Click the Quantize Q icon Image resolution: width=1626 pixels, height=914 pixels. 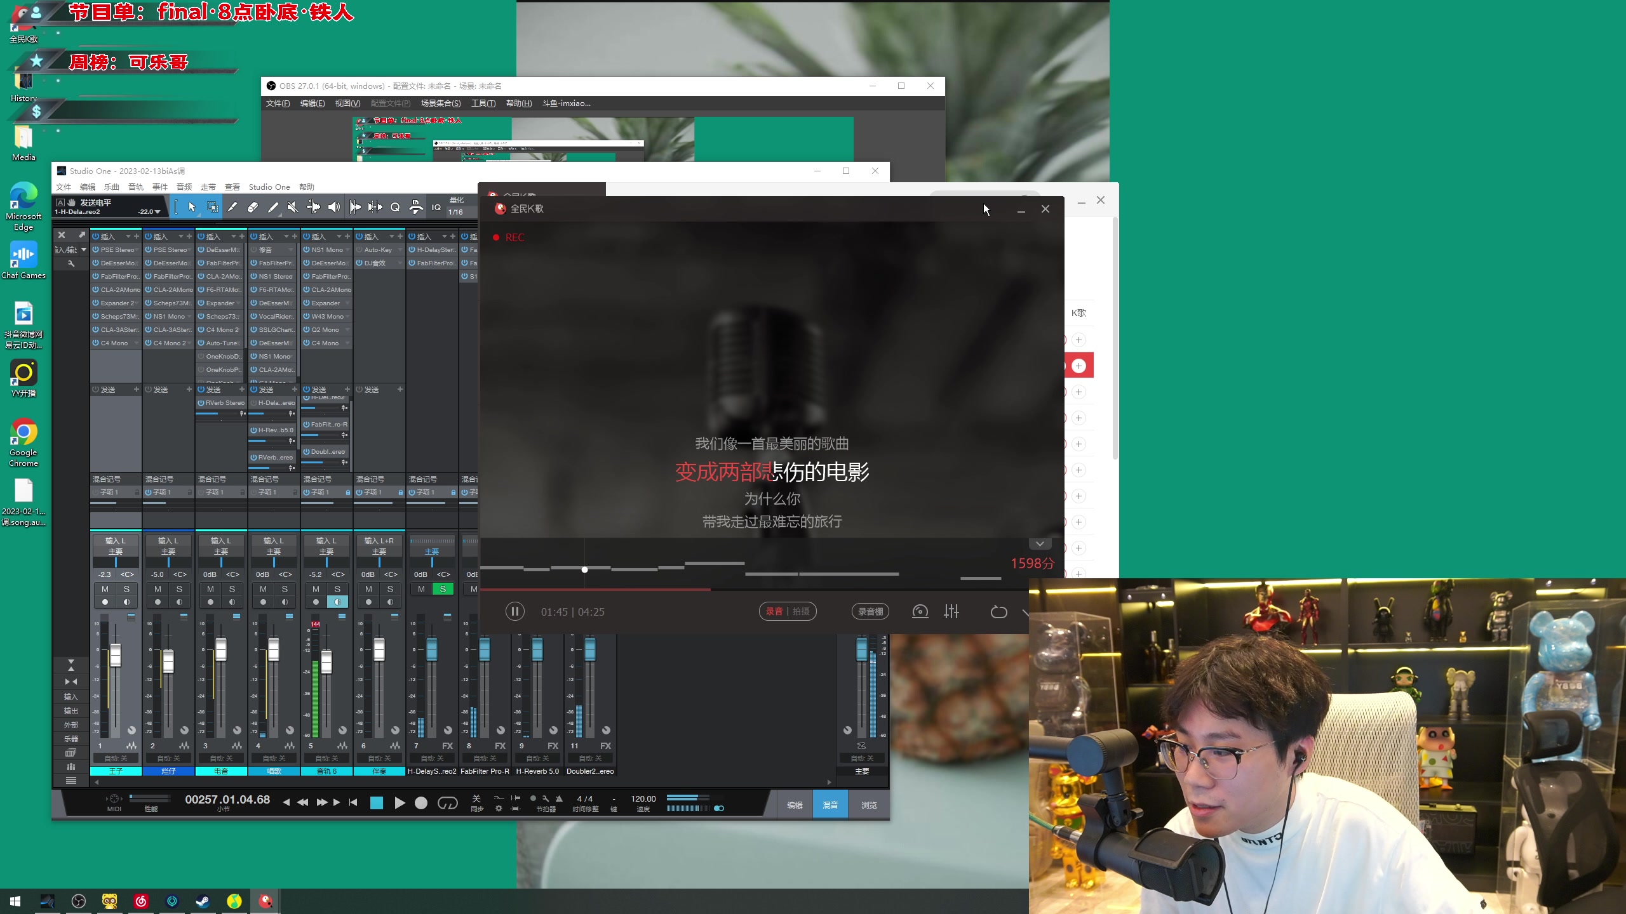[395, 207]
